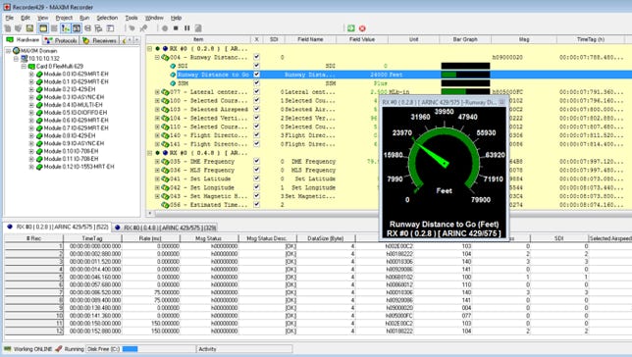
Task: Select Module 0.4 IO-MULTI-EH green icon
Action: pos(39,105)
